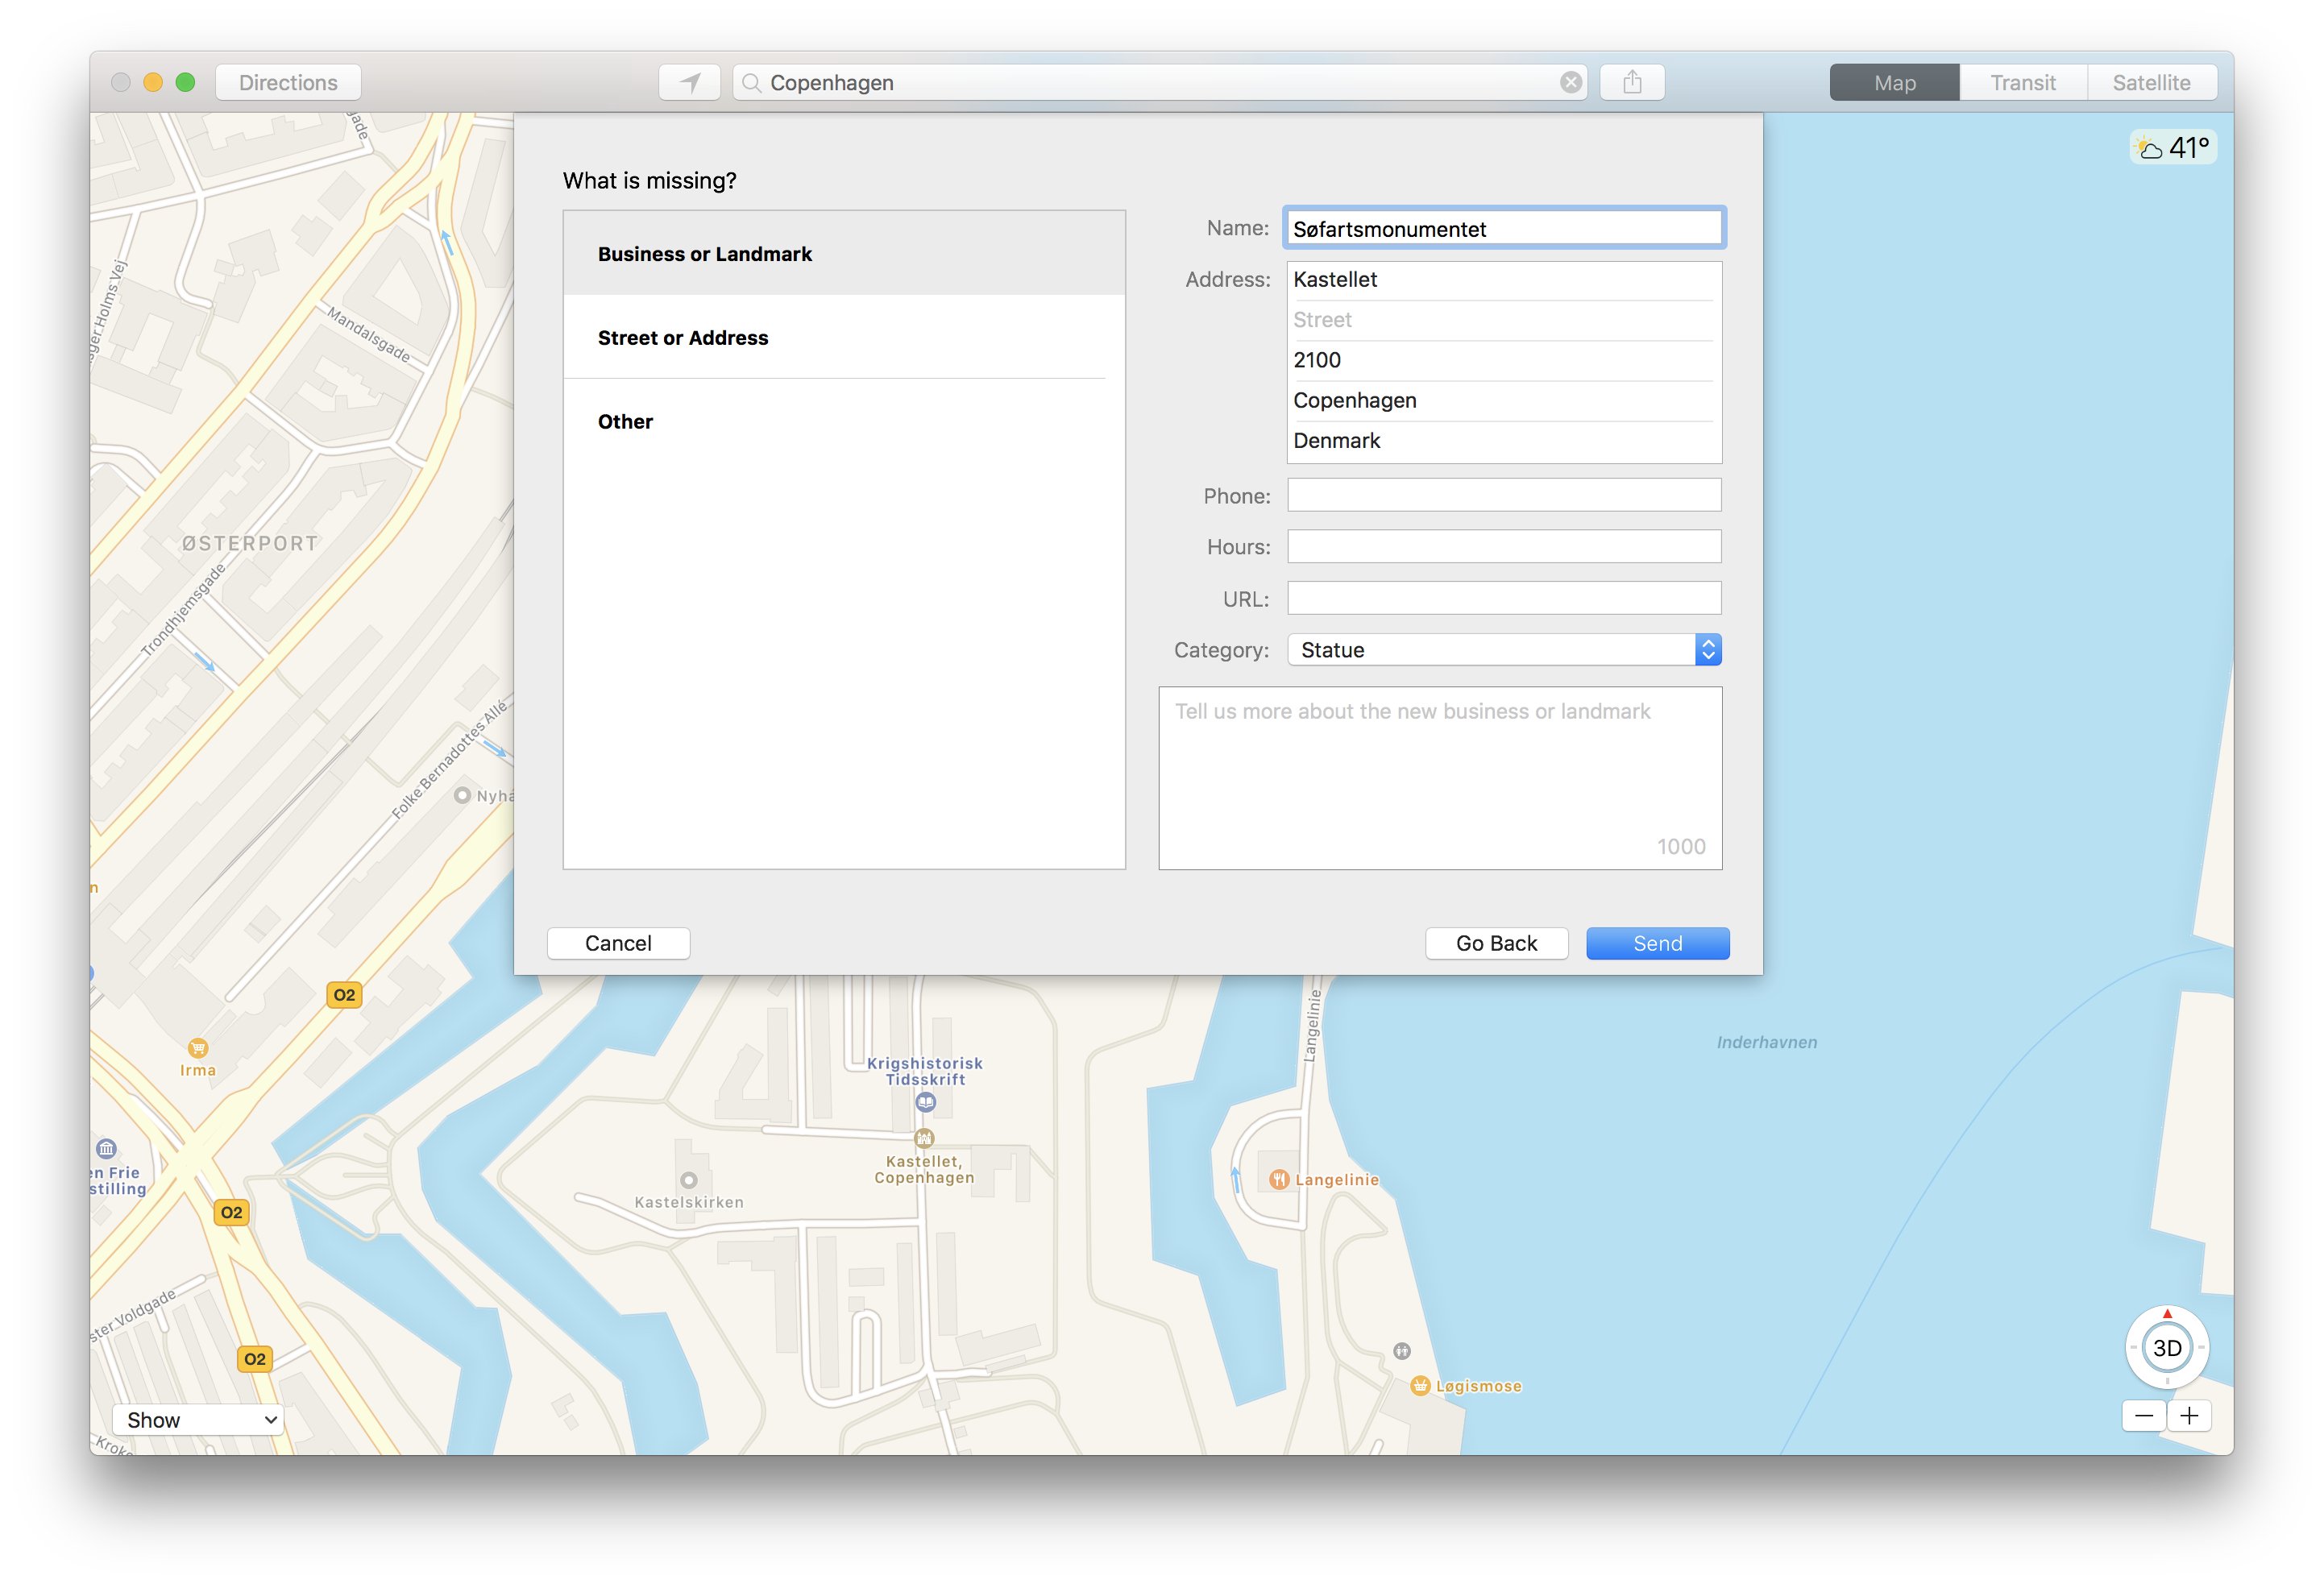Click the 3D map toggle button
This screenshot has height=1584, width=2324.
click(x=2167, y=1346)
